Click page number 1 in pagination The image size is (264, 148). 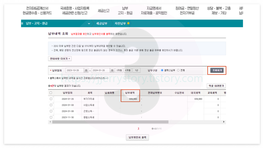click(x=138, y=129)
